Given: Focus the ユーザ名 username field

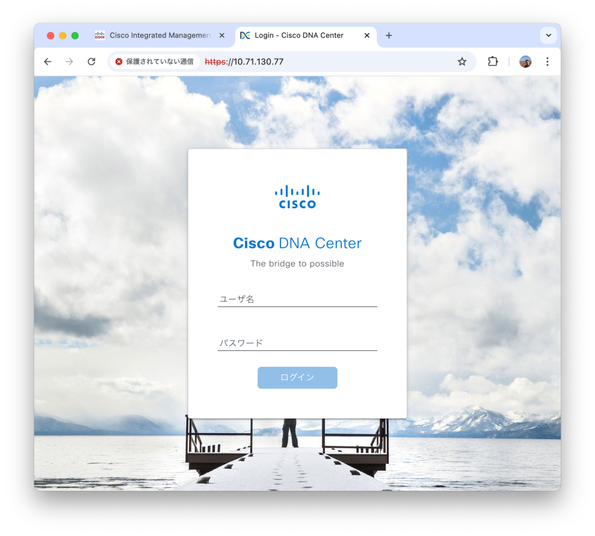Looking at the screenshot, I should [297, 299].
